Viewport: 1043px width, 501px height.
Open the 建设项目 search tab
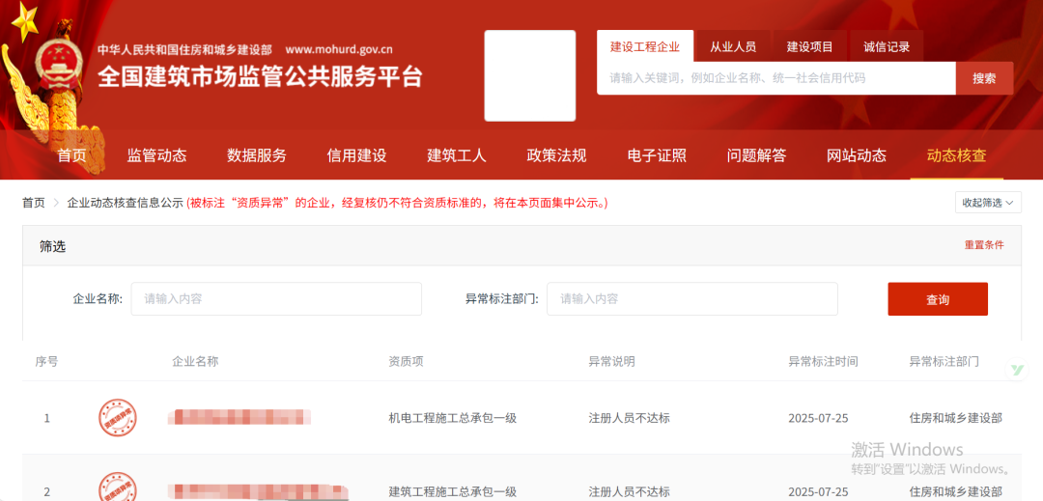click(x=809, y=46)
